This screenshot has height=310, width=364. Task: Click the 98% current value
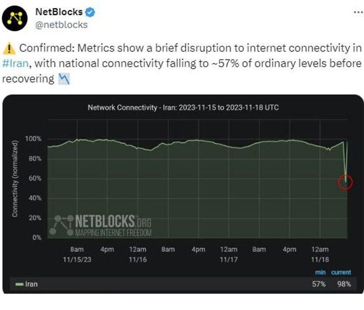[344, 284]
